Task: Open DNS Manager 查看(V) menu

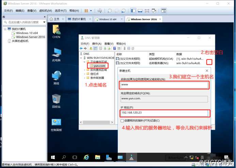Action: pos(109,44)
